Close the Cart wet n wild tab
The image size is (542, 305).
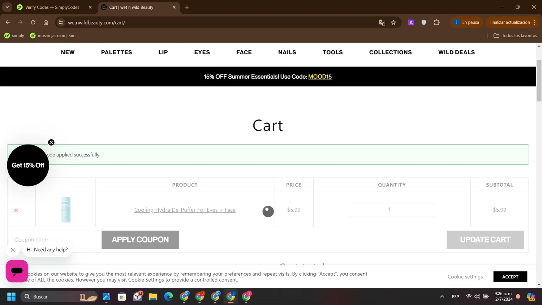[x=174, y=7]
